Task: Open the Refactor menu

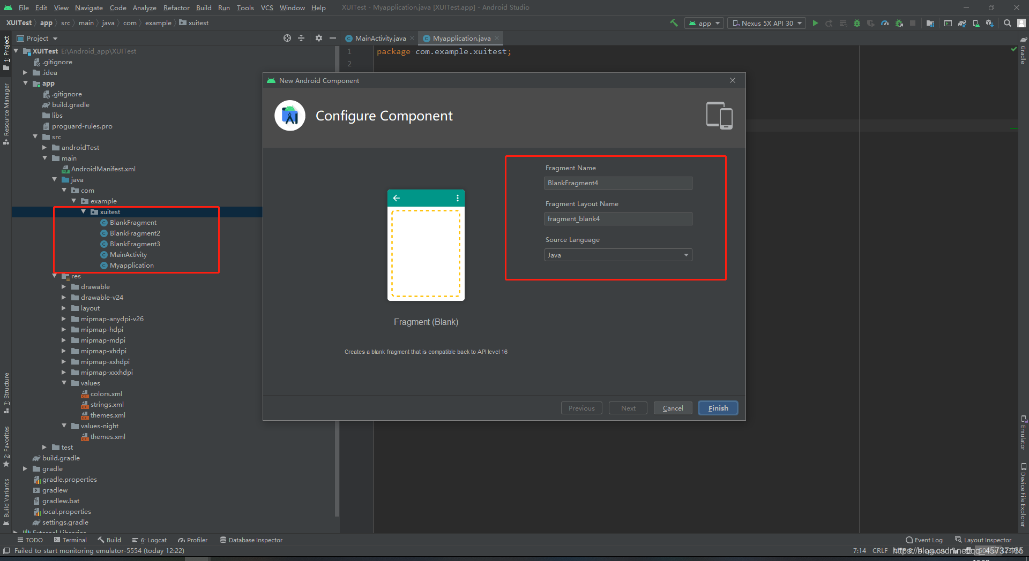Action: (176, 7)
